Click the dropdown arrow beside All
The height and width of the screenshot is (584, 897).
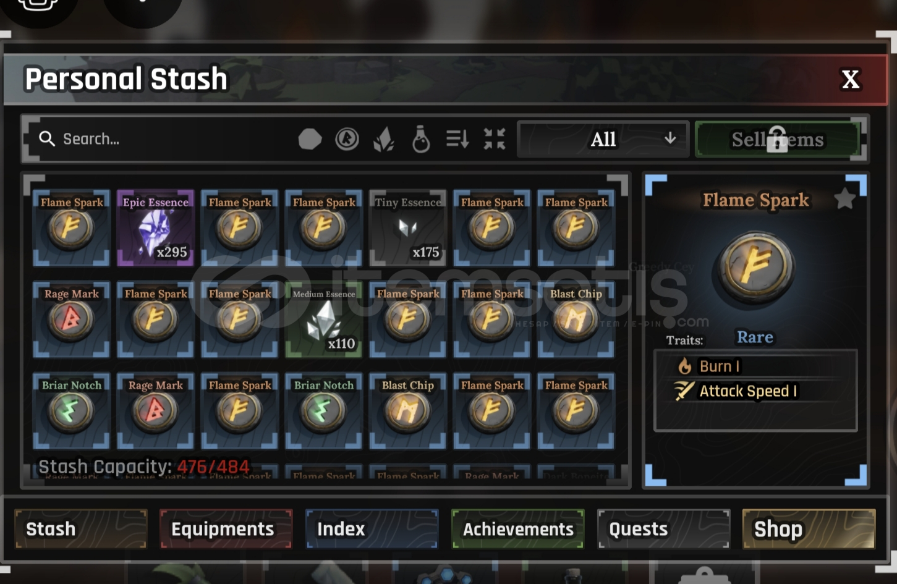coord(670,138)
